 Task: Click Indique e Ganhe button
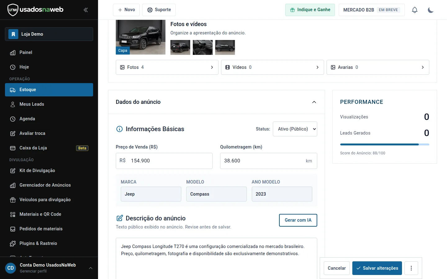click(x=310, y=10)
